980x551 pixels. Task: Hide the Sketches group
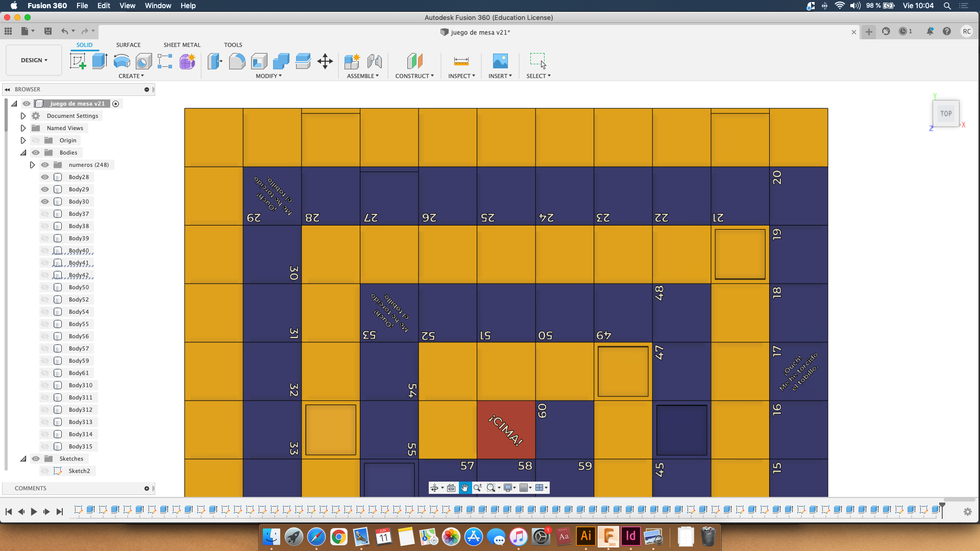point(35,458)
